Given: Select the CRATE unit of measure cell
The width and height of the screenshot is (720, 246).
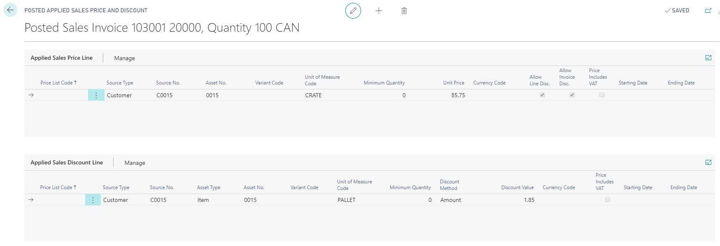Looking at the screenshot, I should tap(314, 95).
